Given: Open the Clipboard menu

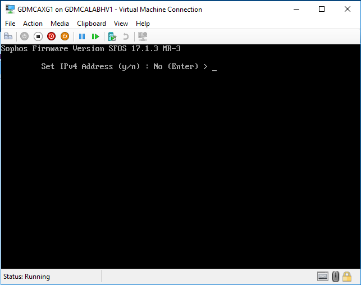Looking at the screenshot, I should [92, 24].
